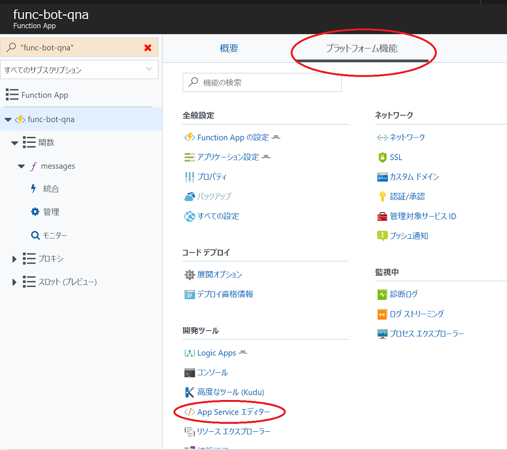The height and width of the screenshot is (450, 507).
Task: Click the リソース エクスプローラー icon
Action: [189, 432]
